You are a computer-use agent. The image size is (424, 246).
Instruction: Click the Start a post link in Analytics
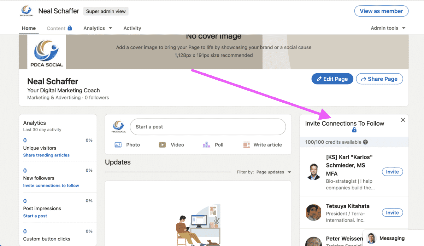[35, 216]
